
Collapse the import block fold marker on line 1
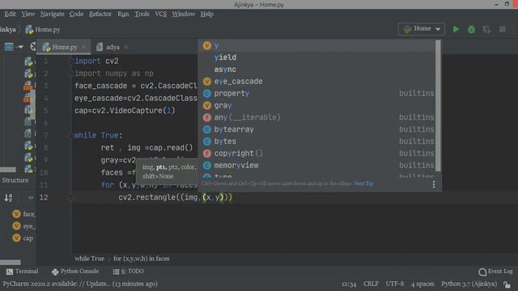70,61
